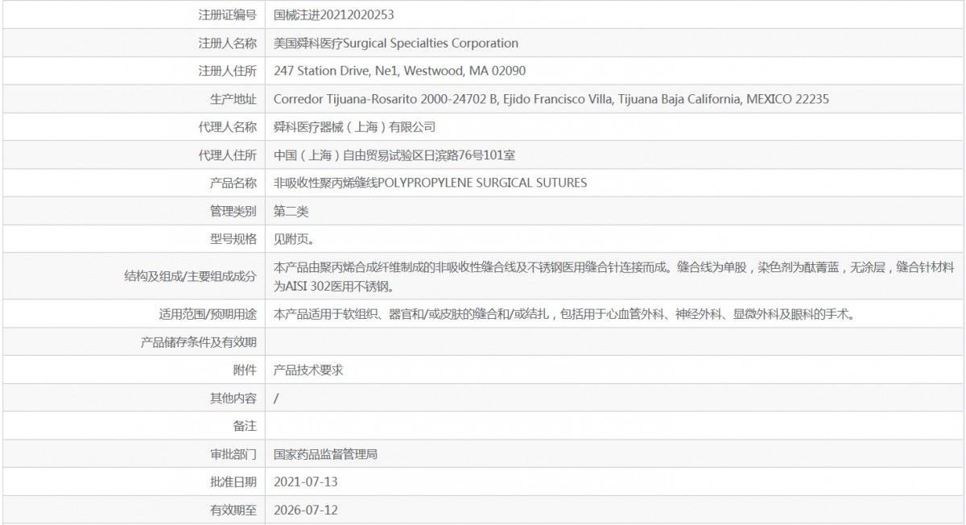Select the 生产地址 label

(233, 99)
